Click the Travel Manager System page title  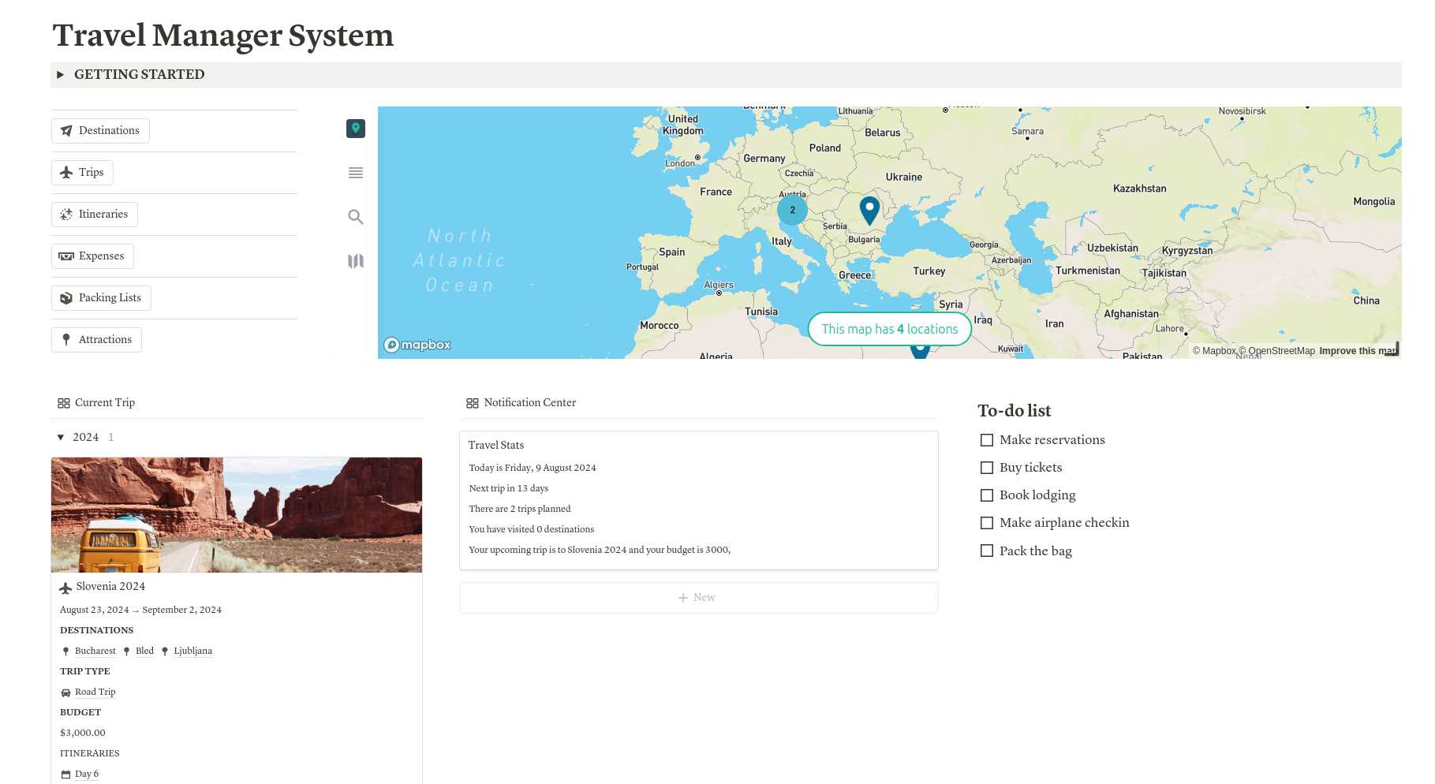click(x=223, y=35)
